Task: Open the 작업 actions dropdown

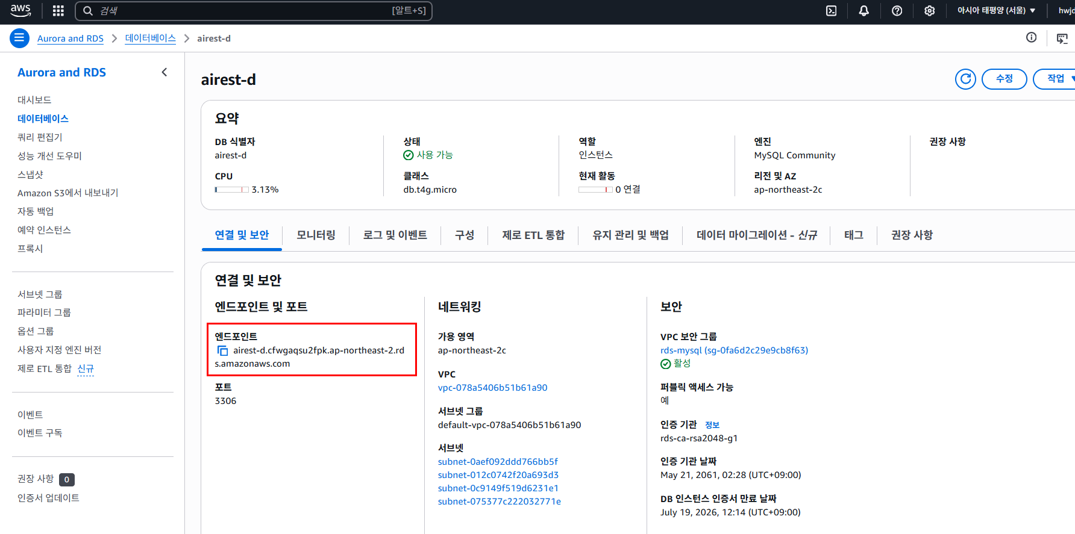Action: click(1056, 79)
